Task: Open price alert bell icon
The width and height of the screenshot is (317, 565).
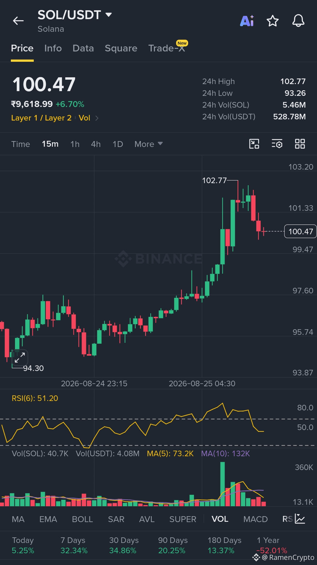Action: 298,21
